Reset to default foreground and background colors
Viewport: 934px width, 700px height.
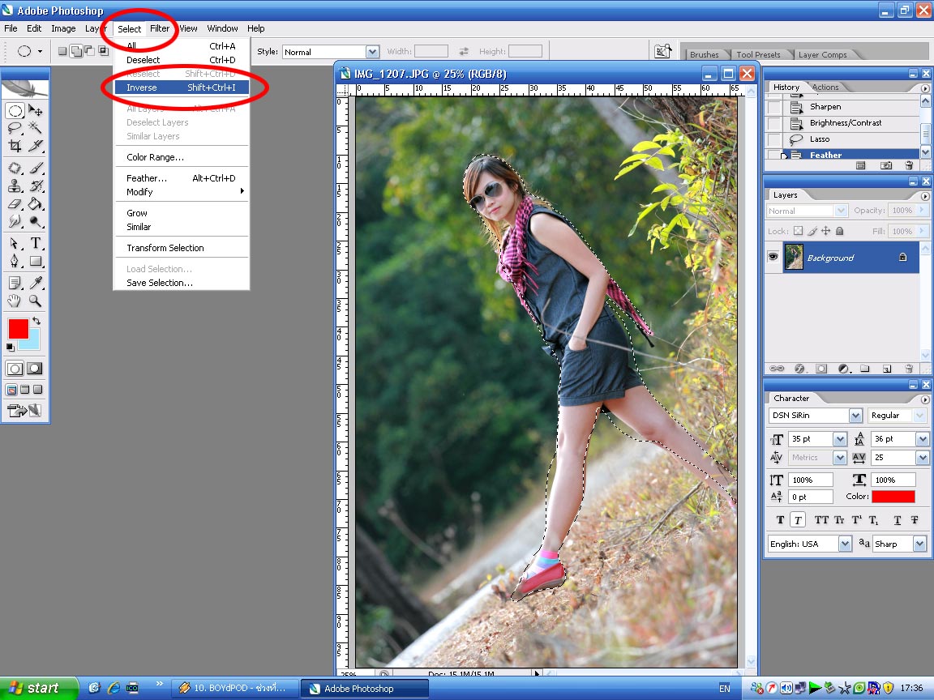click(10, 347)
